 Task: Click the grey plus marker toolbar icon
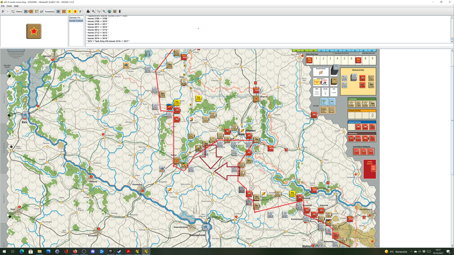pos(59,11)
